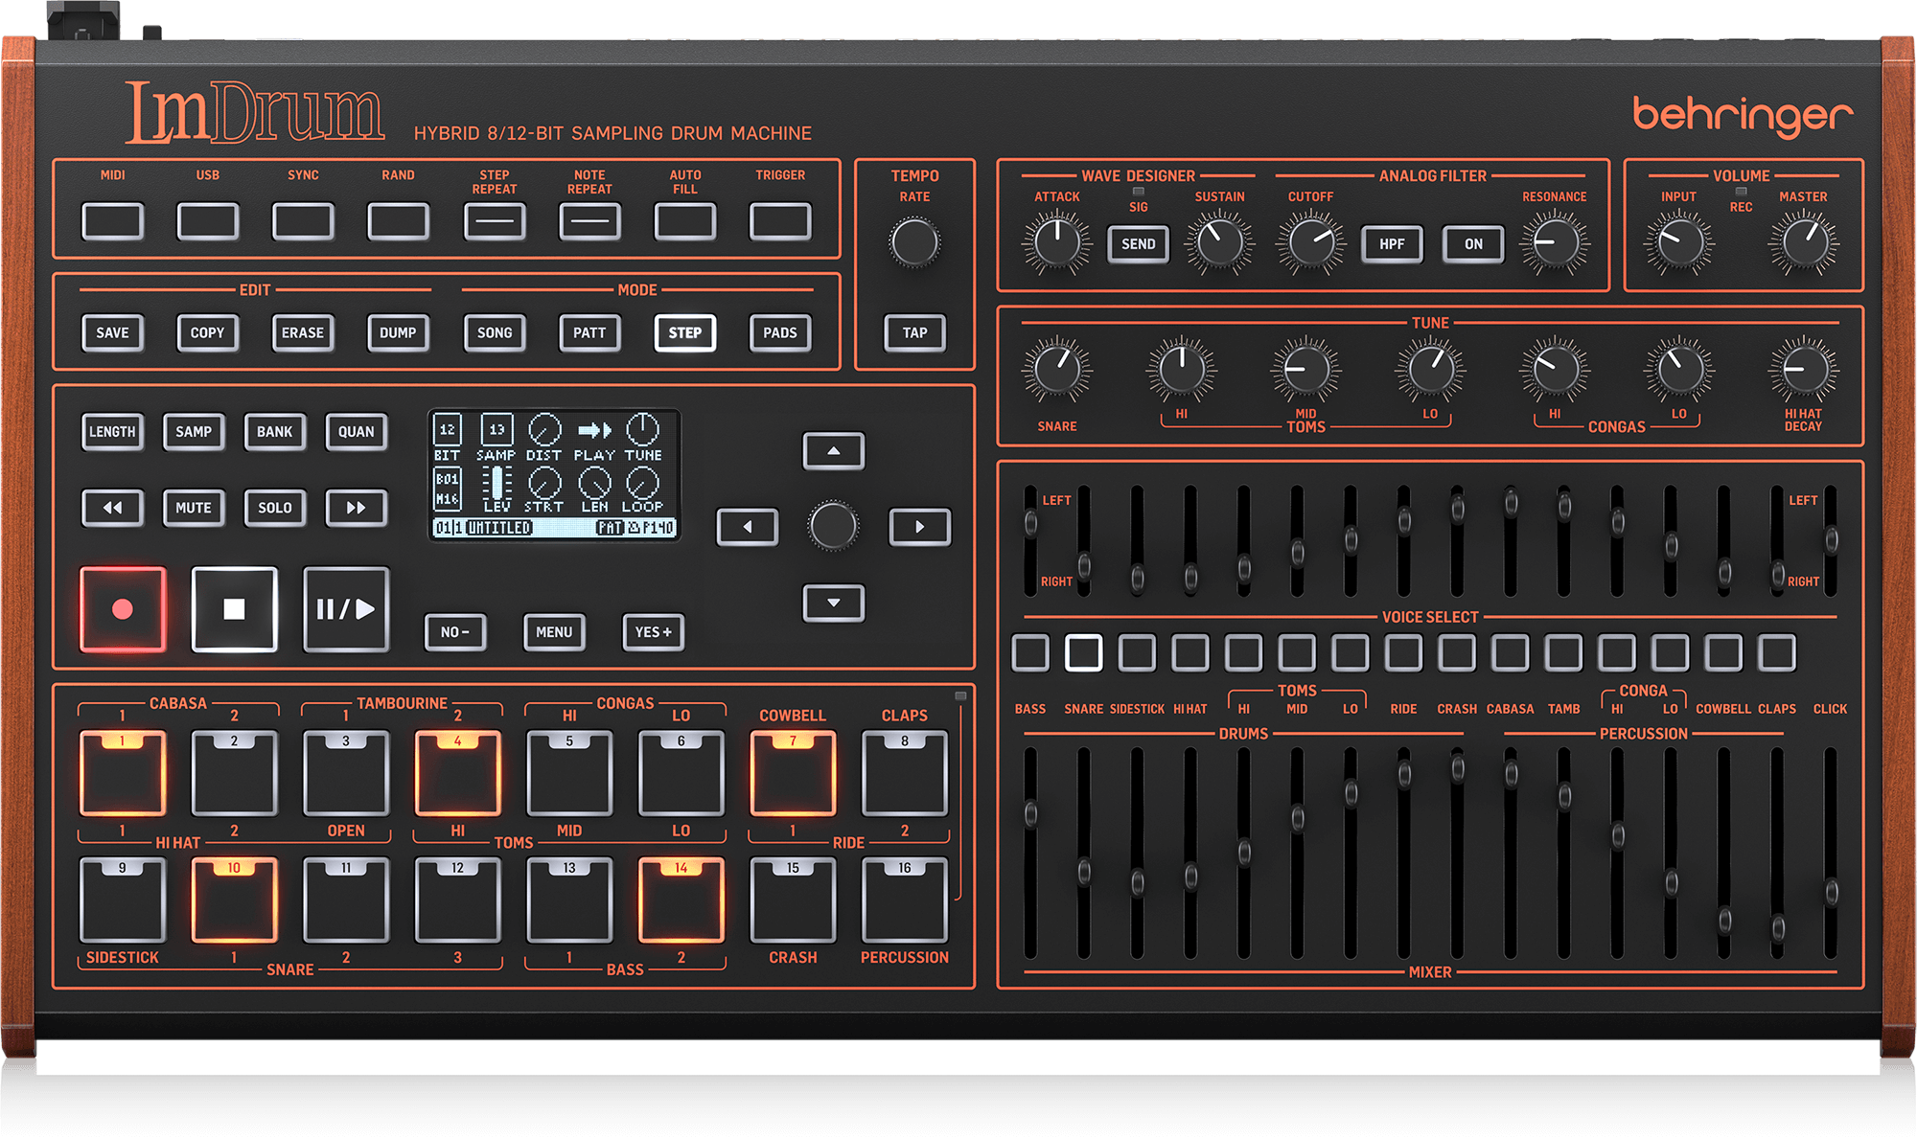The height and width of the screenshot is (1139, 1917).
Task: Switch to PADS mode
Action: click(x=780, y=332)
